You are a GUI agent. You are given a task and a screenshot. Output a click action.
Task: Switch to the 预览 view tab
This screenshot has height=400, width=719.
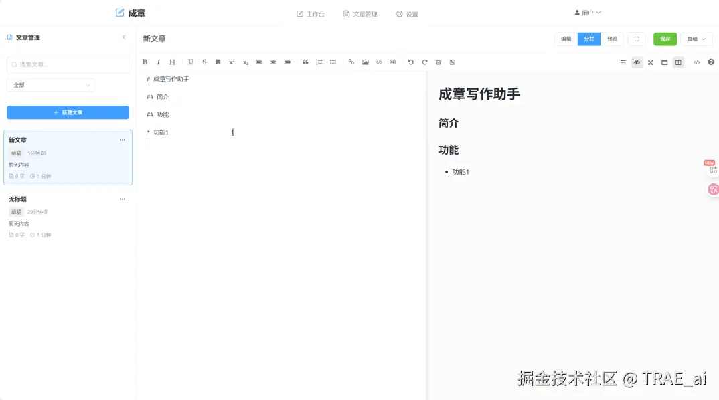(612, 39)
